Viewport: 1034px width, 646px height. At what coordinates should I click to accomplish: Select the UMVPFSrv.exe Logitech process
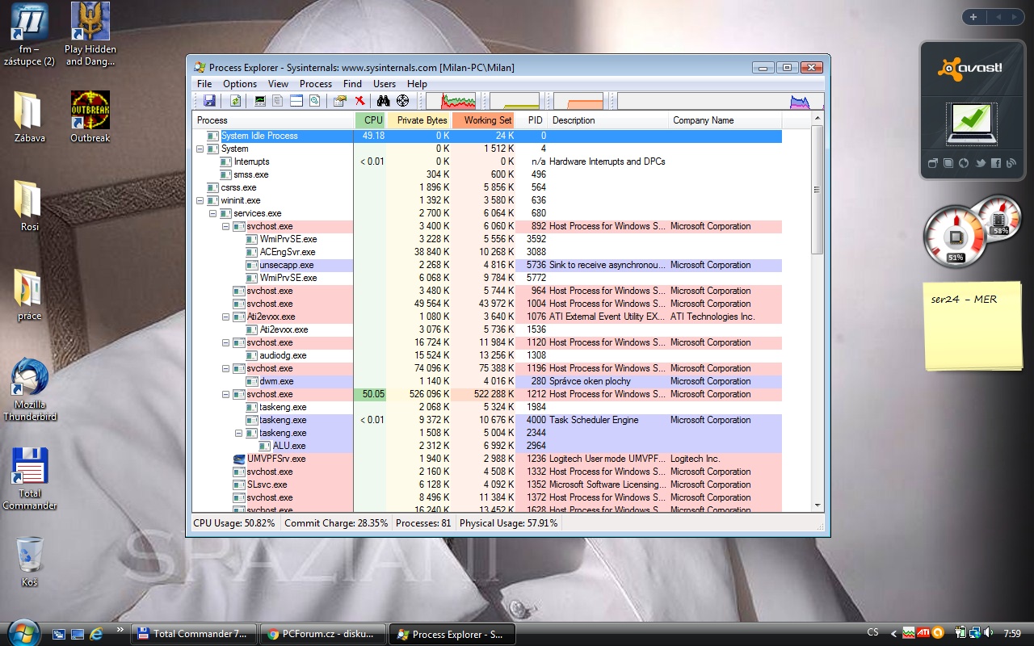click(487, 459)
